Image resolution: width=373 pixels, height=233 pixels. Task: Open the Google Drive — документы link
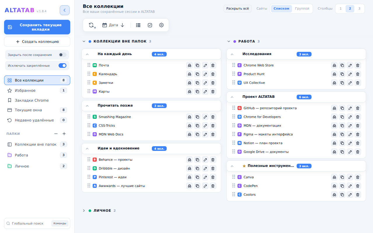(x=266, y=152)
